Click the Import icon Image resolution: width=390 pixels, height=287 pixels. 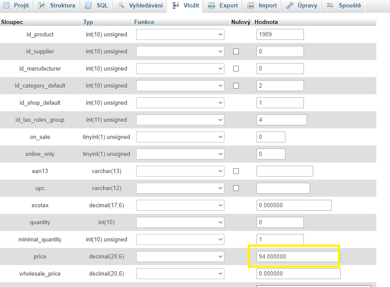(x=251, y=5)
